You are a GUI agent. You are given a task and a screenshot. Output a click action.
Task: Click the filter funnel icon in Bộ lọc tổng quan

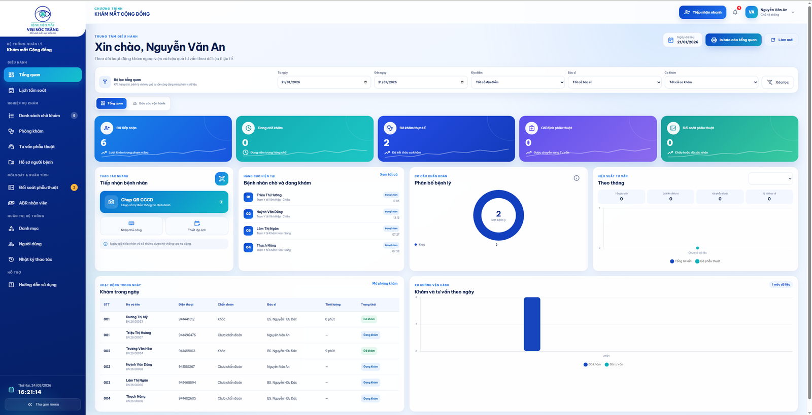[x=105, y=82]
